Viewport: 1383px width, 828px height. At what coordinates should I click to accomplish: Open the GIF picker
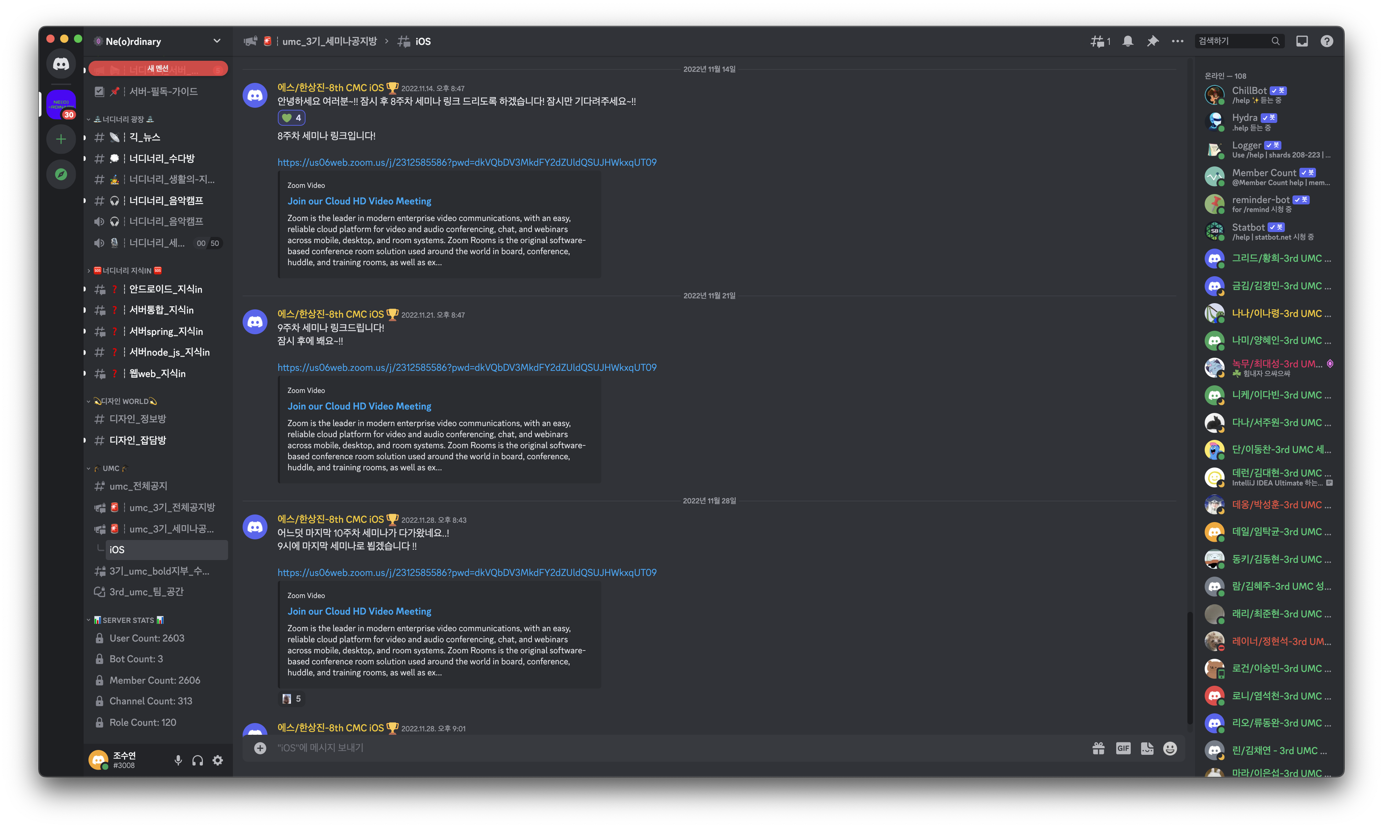tap(1123, 748)
